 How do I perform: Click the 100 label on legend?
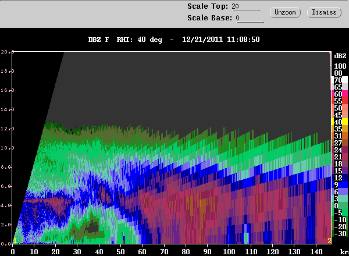tap(340, 66)
